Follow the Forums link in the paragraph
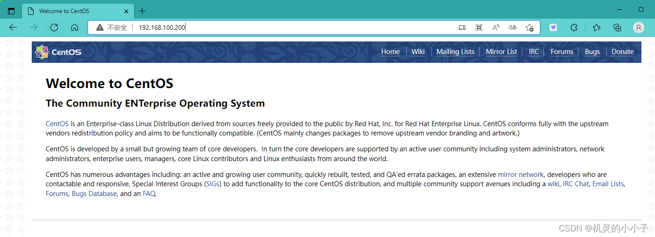 (57, 194)
